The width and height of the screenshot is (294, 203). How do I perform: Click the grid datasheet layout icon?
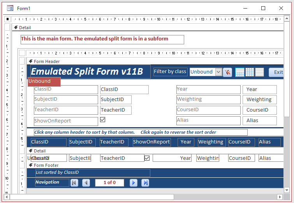pos(250,72)
